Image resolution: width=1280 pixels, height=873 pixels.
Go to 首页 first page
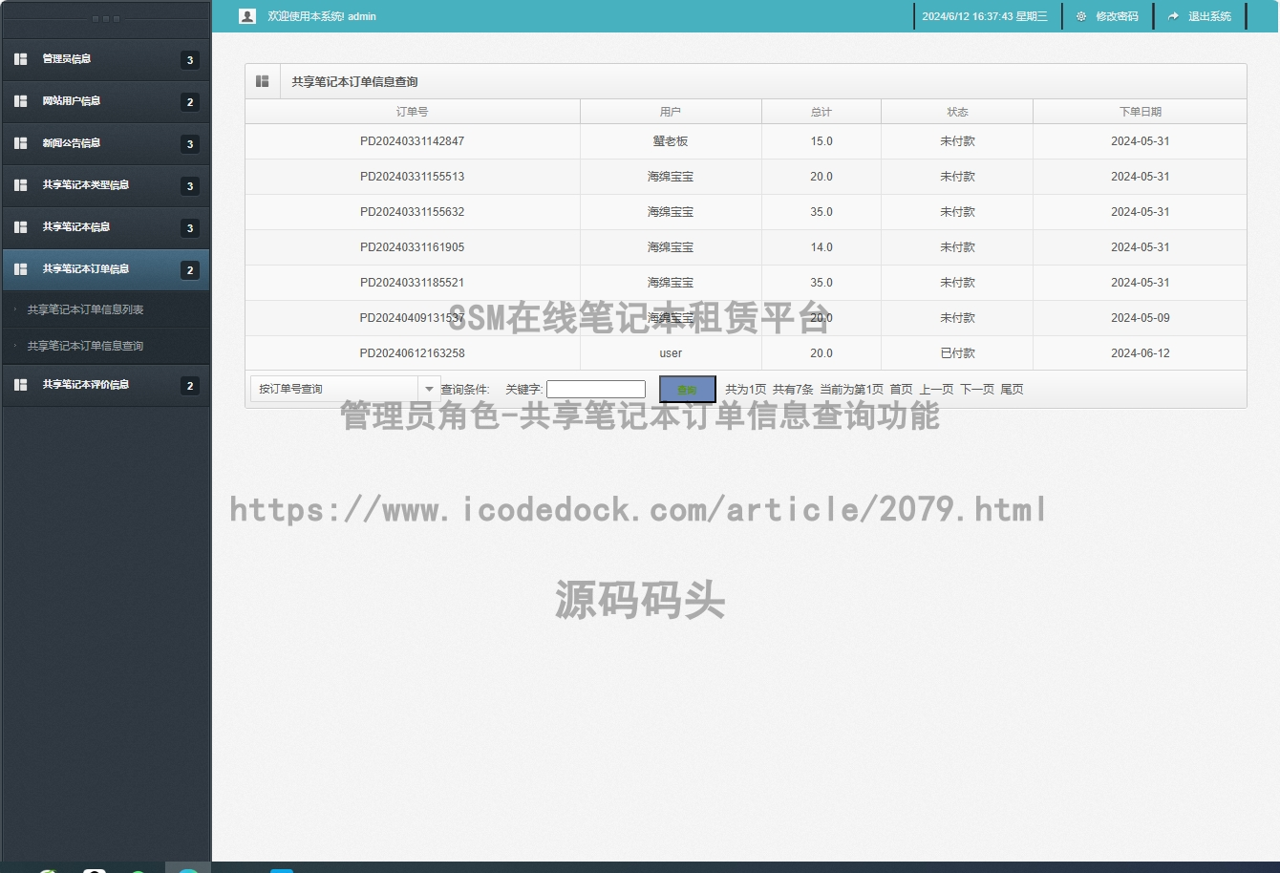[x=901, y=389]
